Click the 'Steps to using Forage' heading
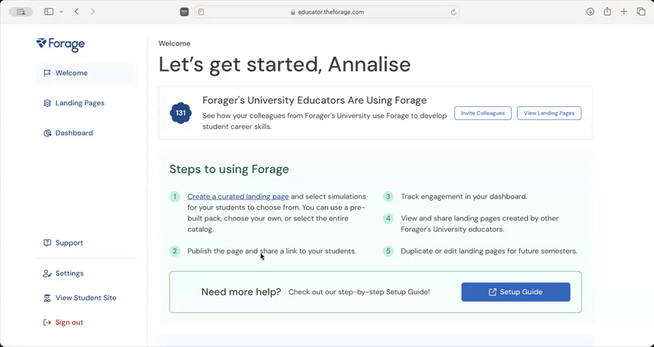 (x=229, y=169)
